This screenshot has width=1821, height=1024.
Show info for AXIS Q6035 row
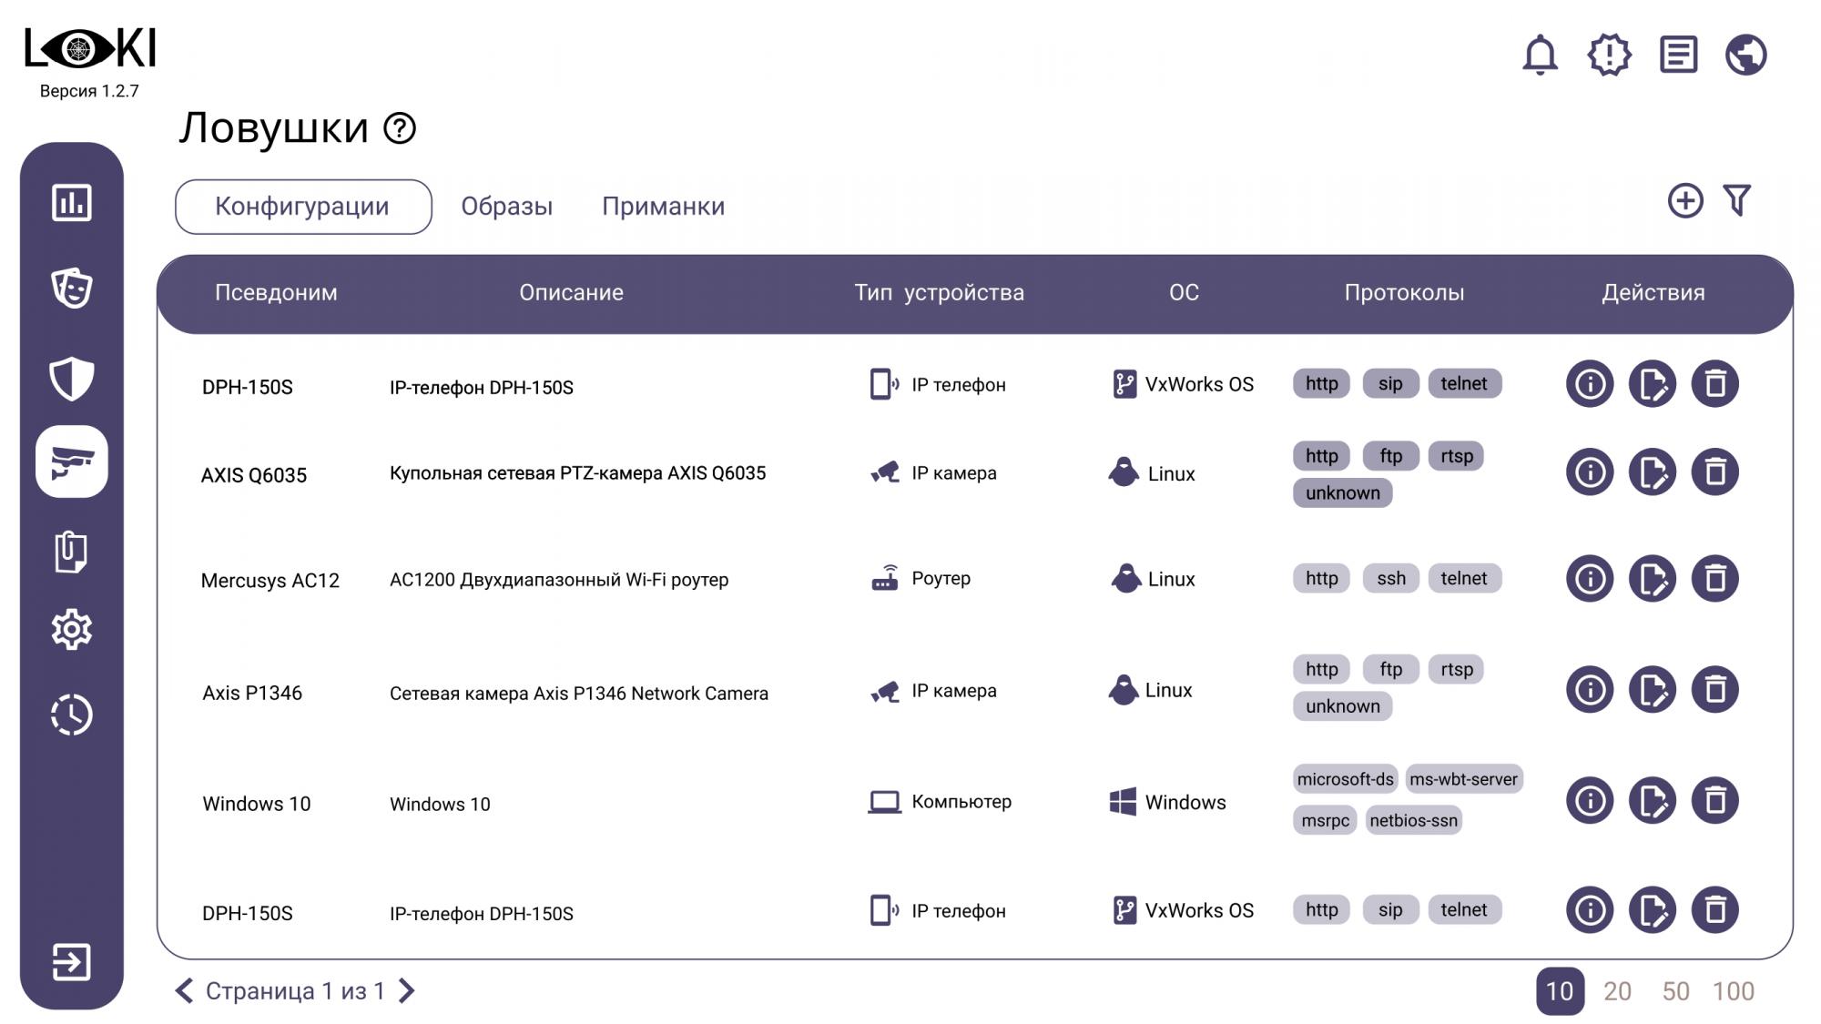point(1590,471)
